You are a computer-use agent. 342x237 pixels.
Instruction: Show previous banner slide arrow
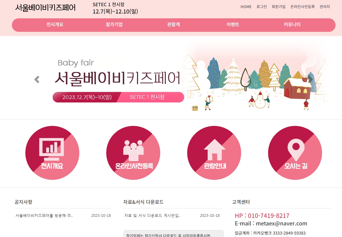(37, 79)
